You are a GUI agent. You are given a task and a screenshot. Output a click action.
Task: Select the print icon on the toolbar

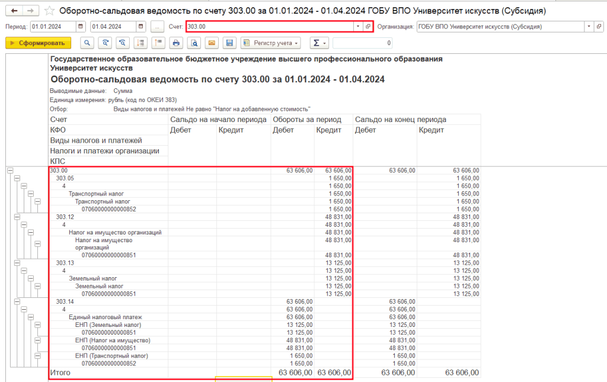(176, 43)
